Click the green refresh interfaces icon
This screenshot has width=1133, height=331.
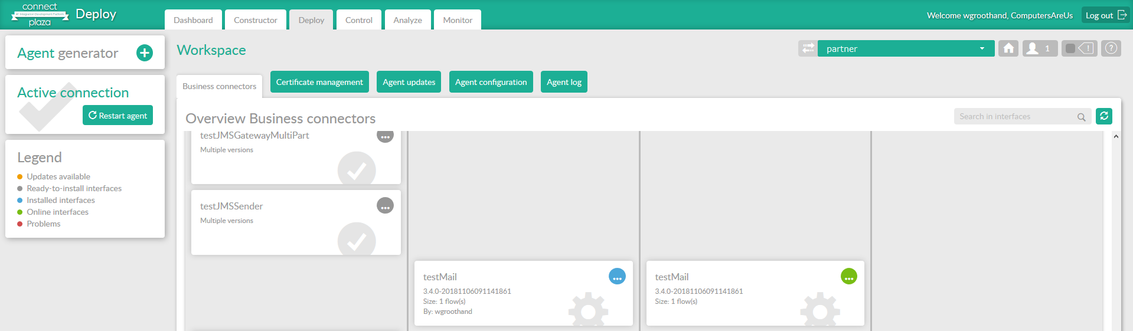pos(1103,116)
